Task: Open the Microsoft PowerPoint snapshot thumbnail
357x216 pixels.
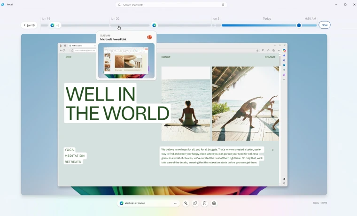Action: pos(126,60)
